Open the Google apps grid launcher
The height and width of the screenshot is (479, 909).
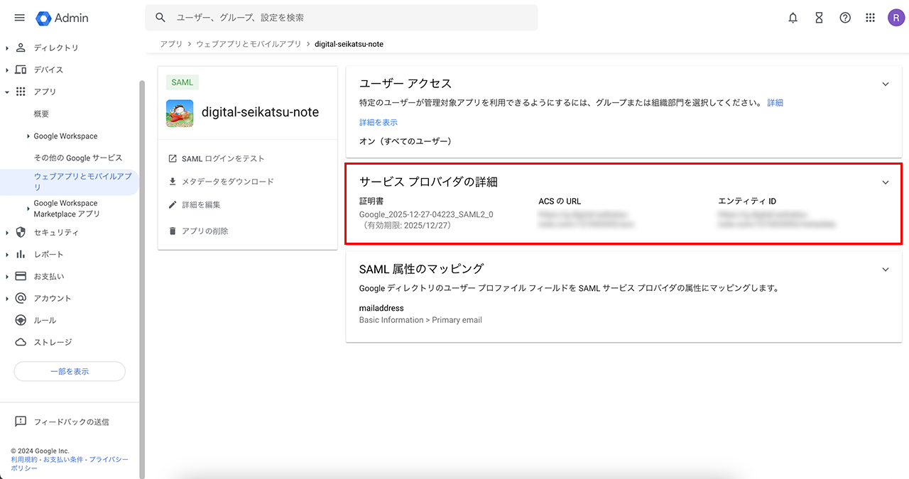871,18
